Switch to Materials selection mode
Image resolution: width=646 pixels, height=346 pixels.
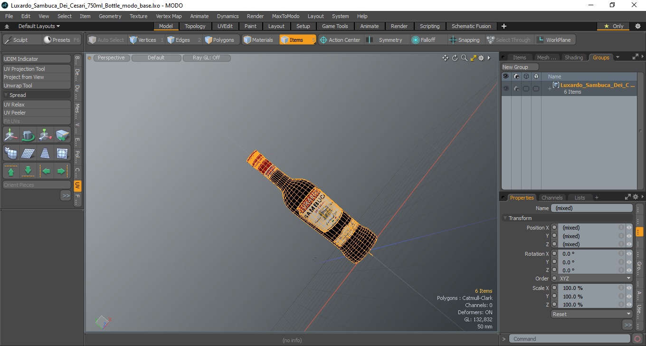pyautogui.click(x=260, y=40)
